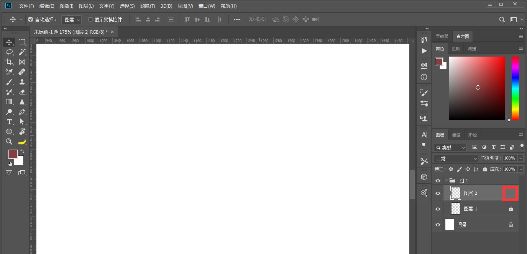Click the foreground color swatch in toolbox
This screenshot has width=527, height=254.
click(13, 154)
